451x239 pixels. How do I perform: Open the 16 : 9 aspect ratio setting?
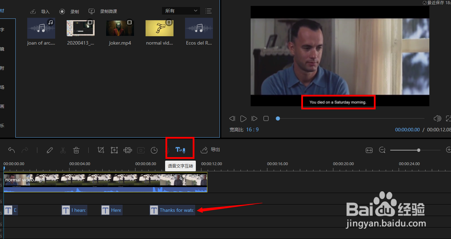pos(252,130)
